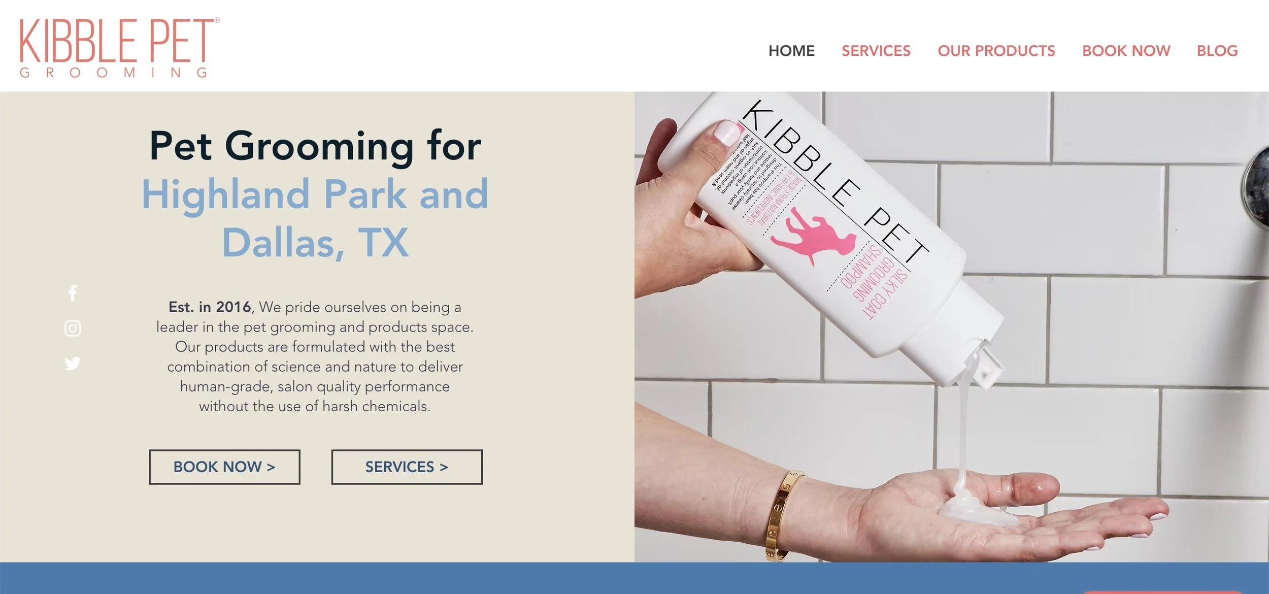Click the 'KIBBLE PET' label on the shampoo bottle
This screenshot has height=594, width=1269.
coord(835,180)
